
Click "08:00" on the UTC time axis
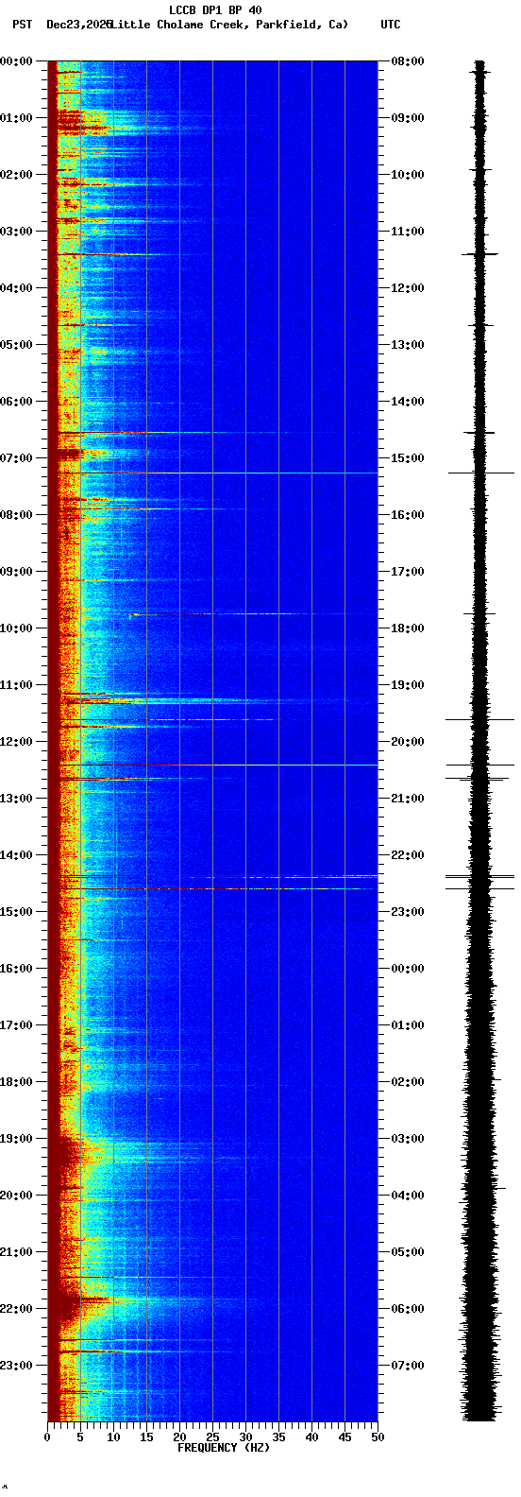tap(408, 61)
